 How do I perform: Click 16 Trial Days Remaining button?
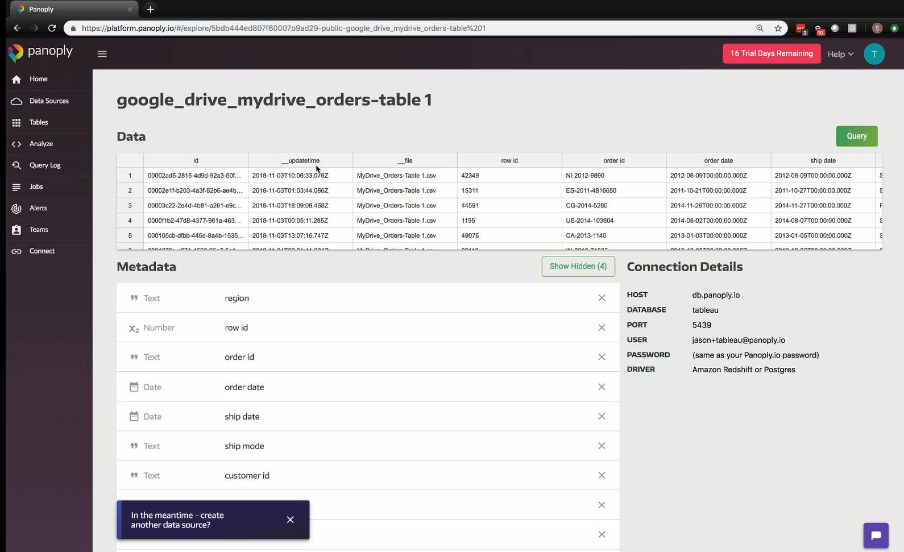coord(771,53)
